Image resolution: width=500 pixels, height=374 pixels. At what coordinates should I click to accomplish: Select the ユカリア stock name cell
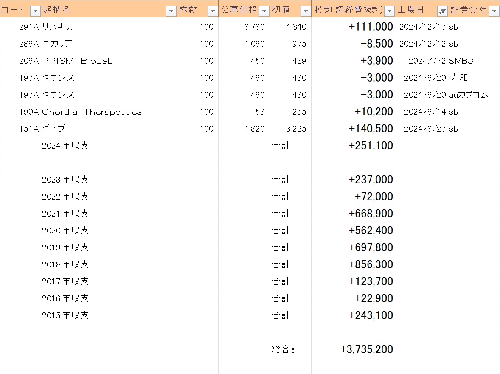(109, 43)
